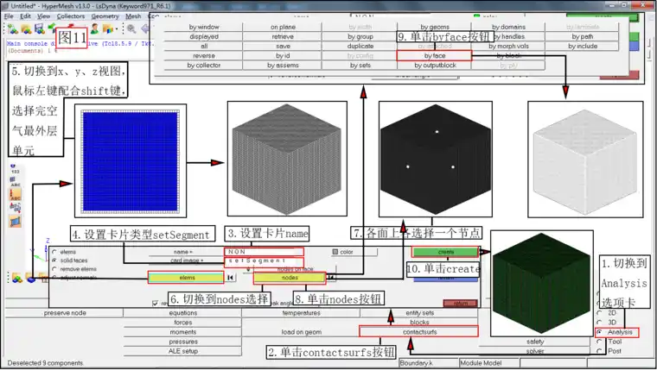The width and height of the screenshot is (657, 370).
Task: Click the green create button
Action: click(445, 252)
